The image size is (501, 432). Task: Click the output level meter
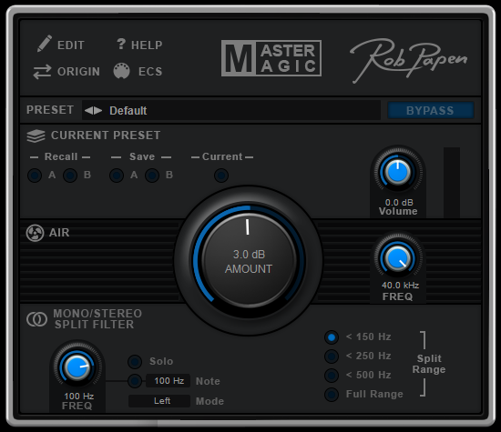(452, 183)
